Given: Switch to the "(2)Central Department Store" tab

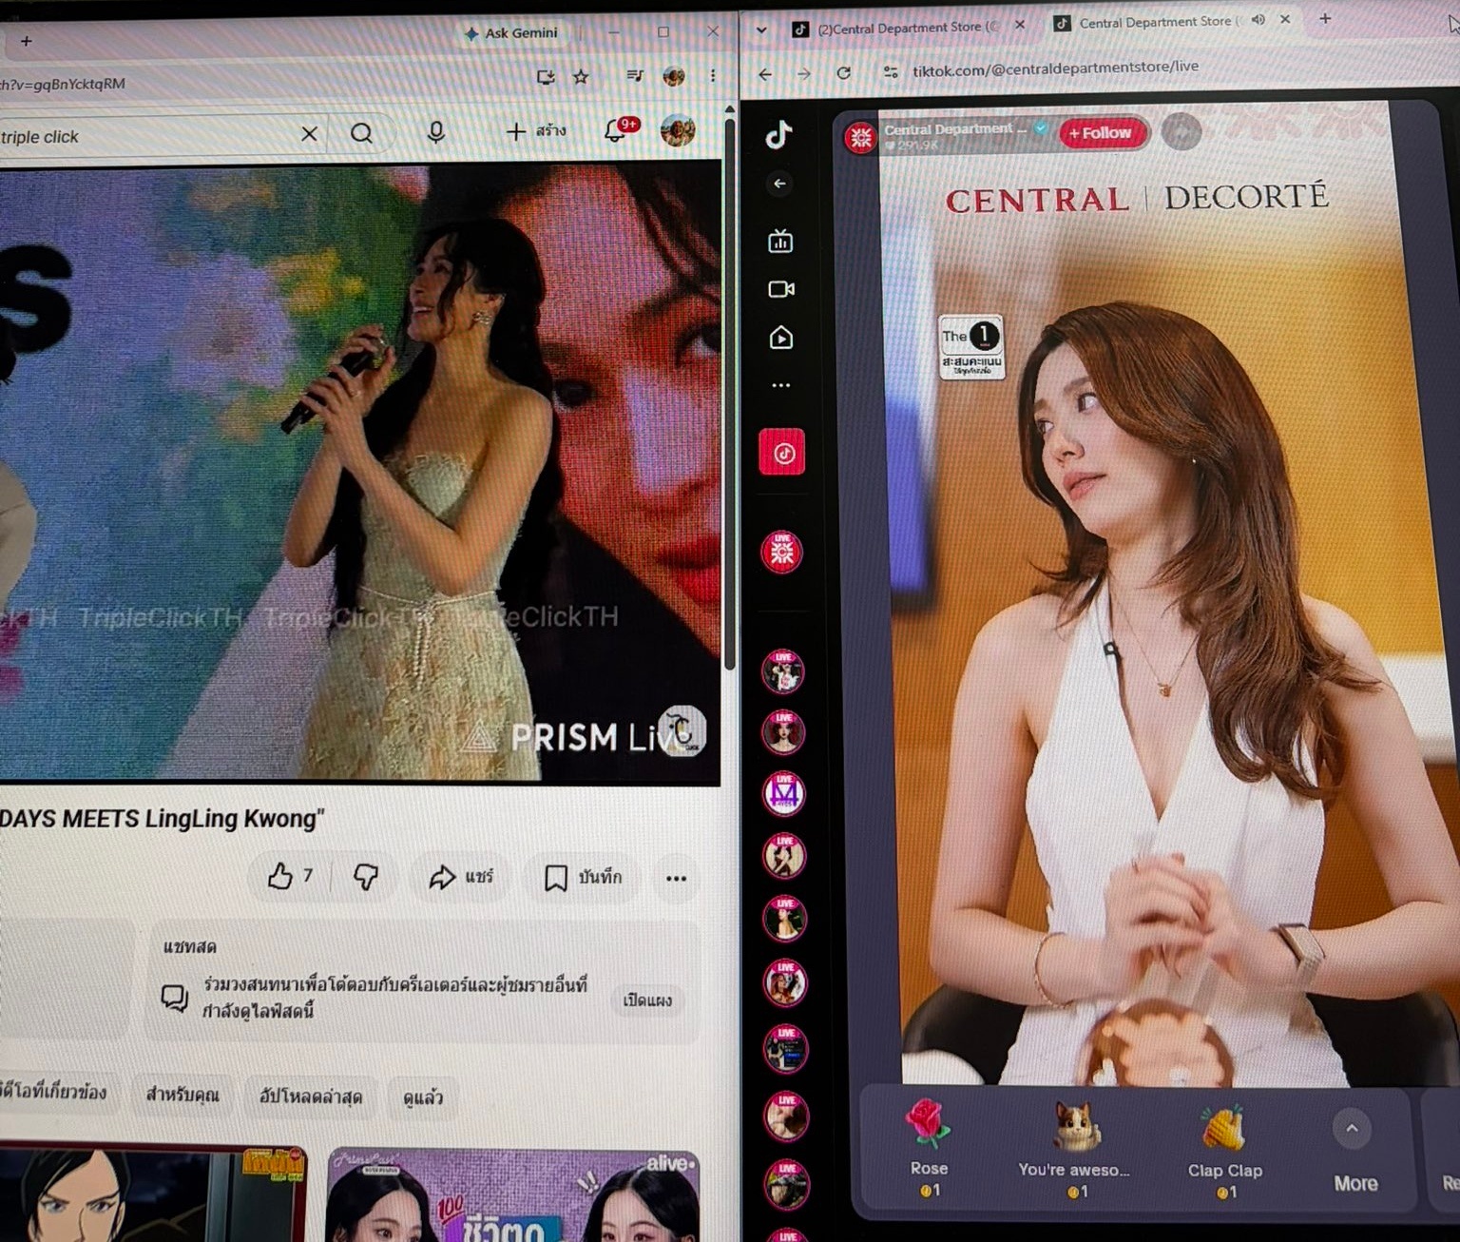Looking at the screenshot, I should [907, 28].
